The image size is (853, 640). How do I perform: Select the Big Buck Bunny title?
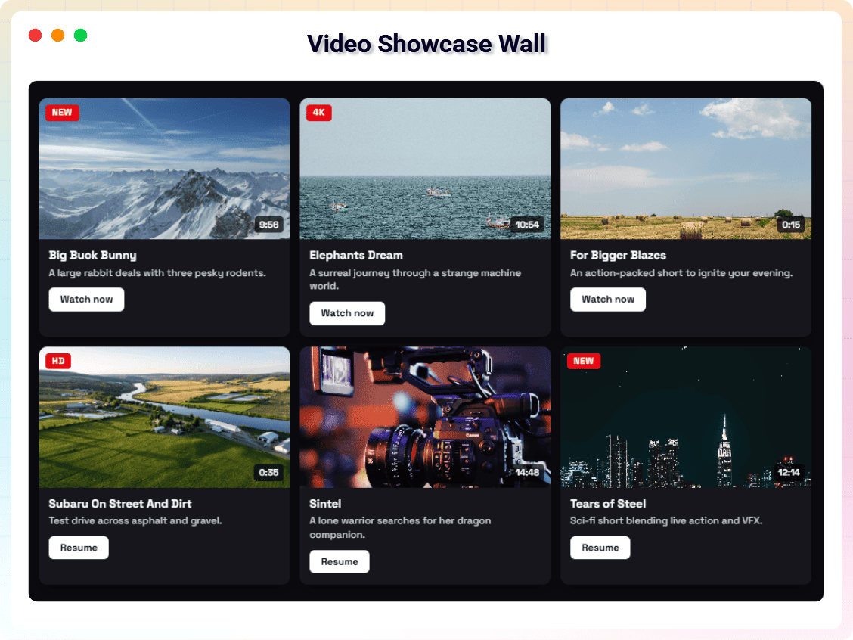pyautogui.click(x=92, y=255)
